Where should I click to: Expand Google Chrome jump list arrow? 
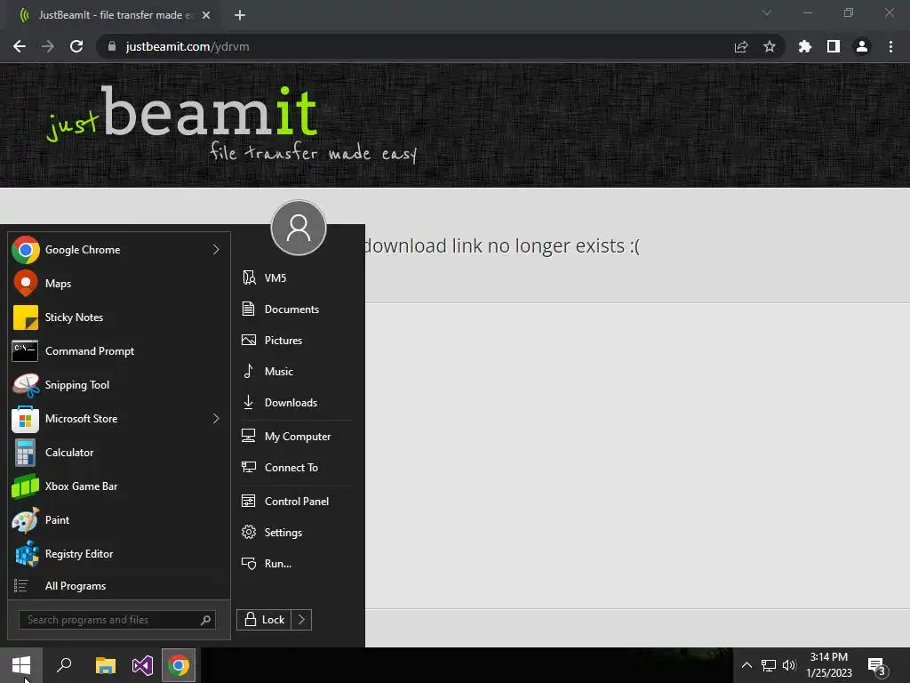tap(216, 250)
